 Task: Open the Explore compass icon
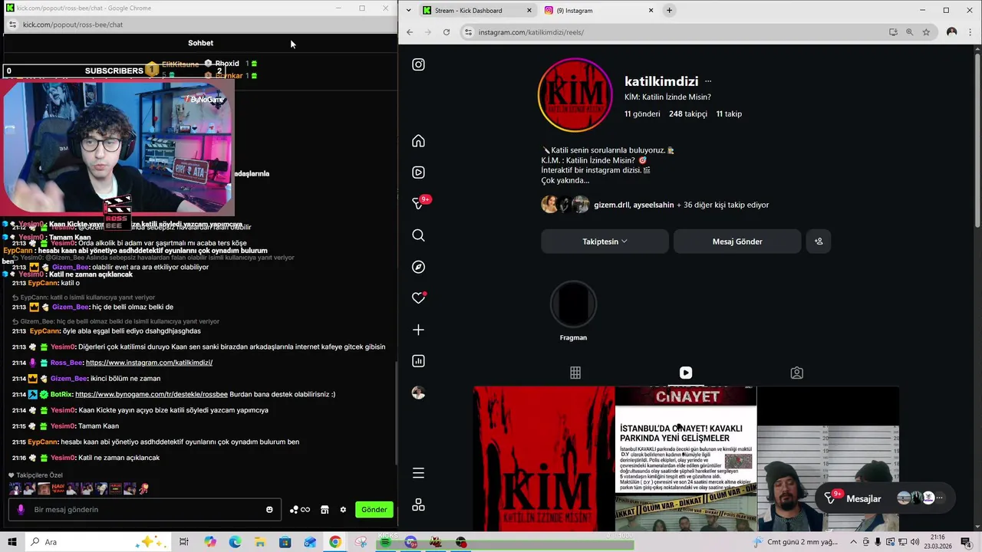418,267
